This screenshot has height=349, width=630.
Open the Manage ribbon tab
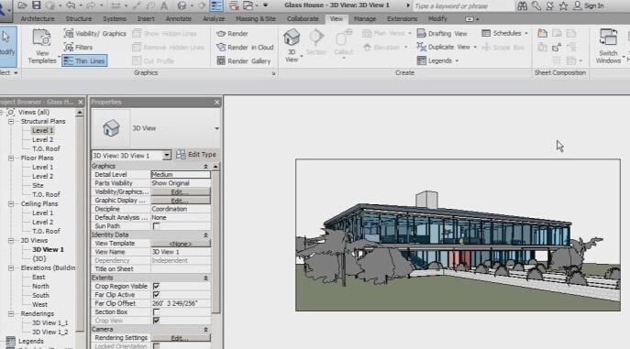pyautogui.click(x=365, y=19)
